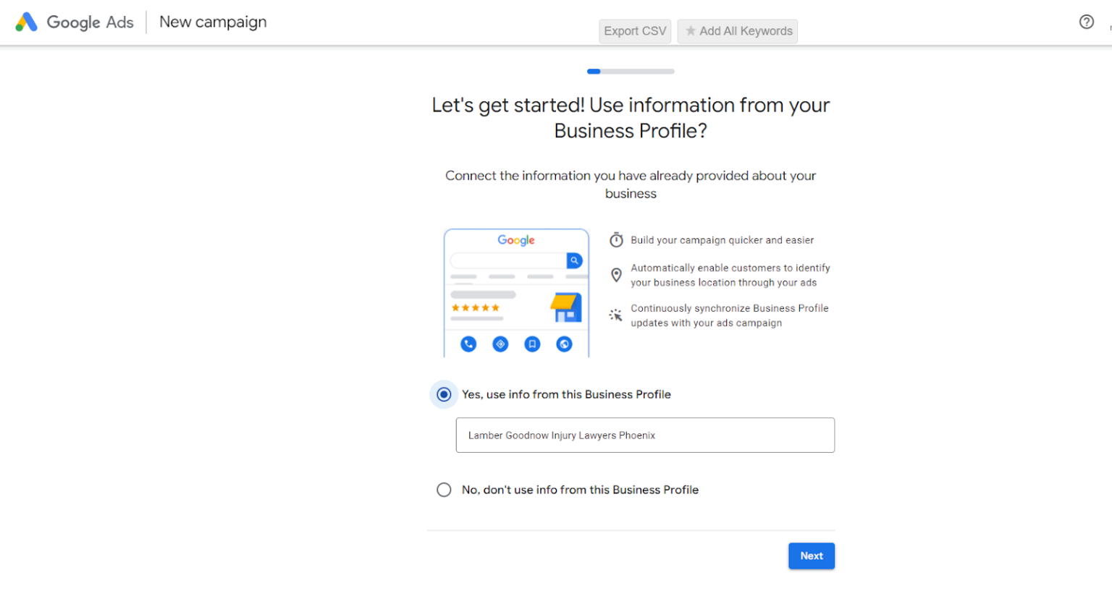
Task: Click the Google Ads logo icon
Action: tap(26, 22)
